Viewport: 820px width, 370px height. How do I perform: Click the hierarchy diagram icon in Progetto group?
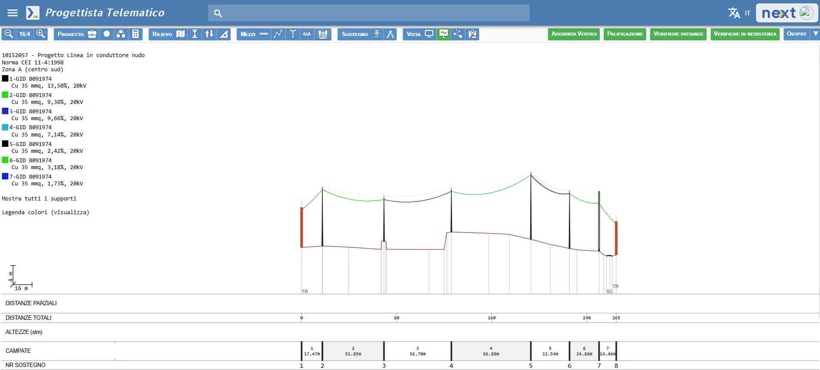tap(121, 34)
